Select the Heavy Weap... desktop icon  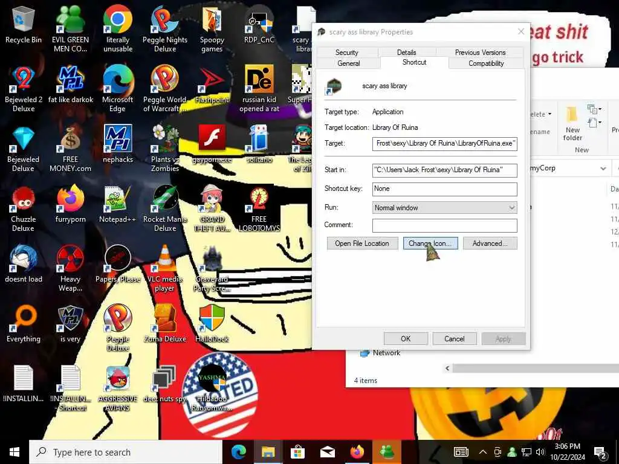point(70,268)
